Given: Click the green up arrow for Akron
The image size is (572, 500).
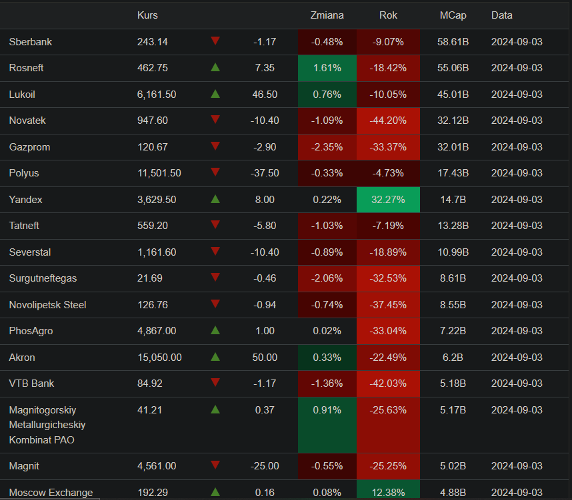Looking at the screenshot, I should click(215, 357).
